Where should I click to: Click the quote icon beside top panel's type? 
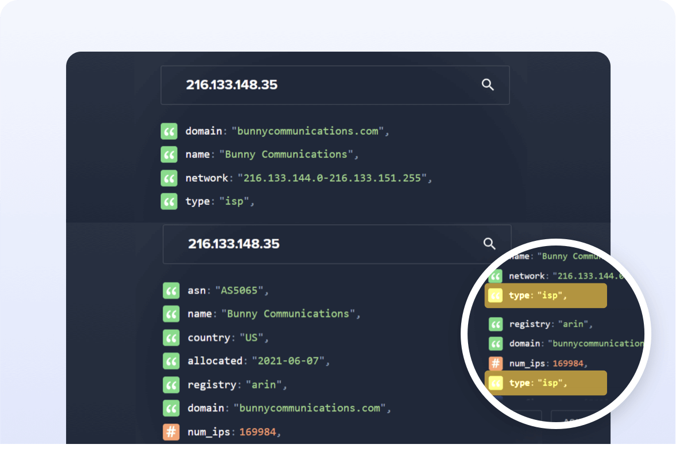coord(169,201)
